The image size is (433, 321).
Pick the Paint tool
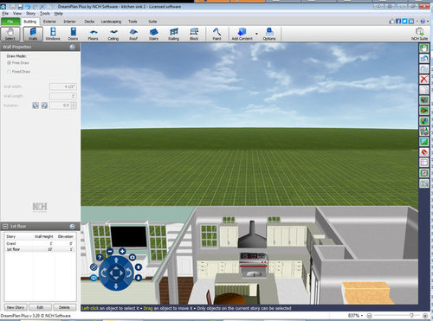tap(216, 34)
